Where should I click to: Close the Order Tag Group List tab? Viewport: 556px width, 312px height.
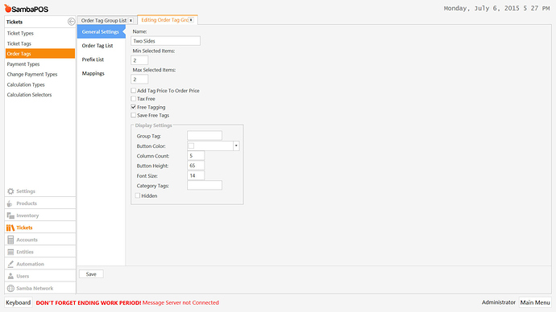(x=131, y=21)
